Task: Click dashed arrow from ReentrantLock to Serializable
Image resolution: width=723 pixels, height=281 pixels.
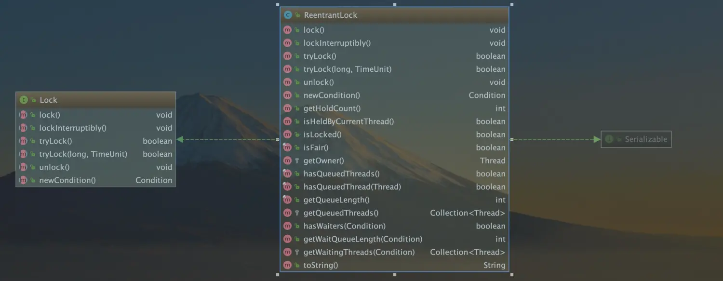Action: click(x=555, y=139)
